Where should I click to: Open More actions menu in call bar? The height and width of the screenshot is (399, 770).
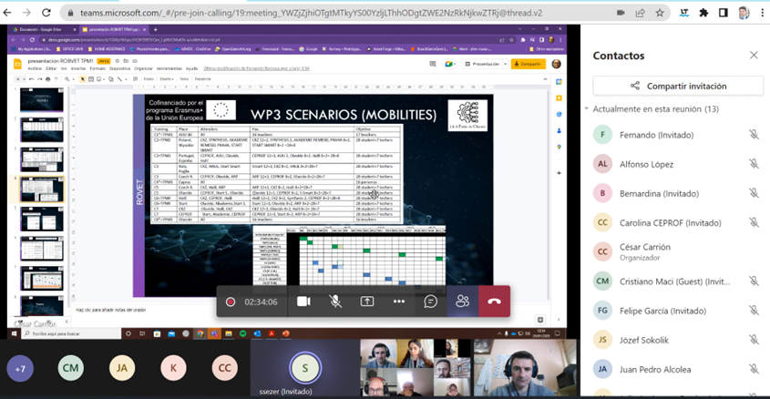coord(399,302)
